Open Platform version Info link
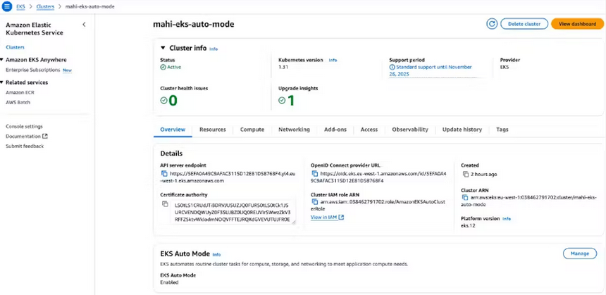 (x=506, y=218)
